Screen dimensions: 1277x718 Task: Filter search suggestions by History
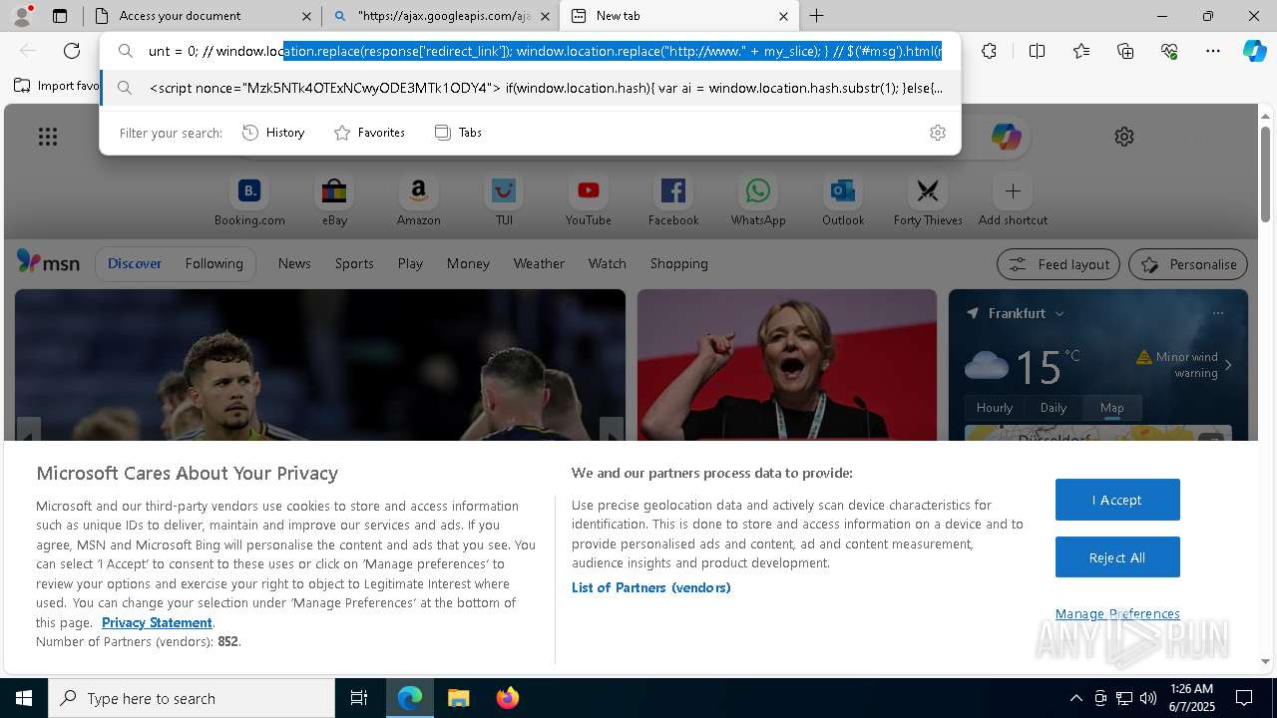[x=274, y=133]
